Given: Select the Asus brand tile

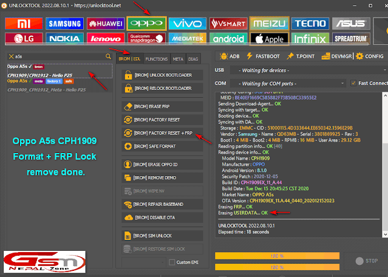Looking at the screenshot, I should click(x=351, y=24).
